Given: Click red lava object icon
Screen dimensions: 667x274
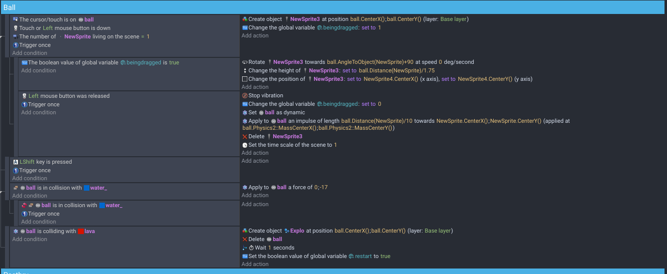Looking at the screenshot, I should pos(80,231).
